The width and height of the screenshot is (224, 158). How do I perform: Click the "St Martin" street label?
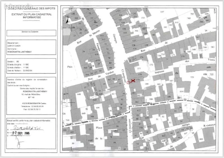95,33
